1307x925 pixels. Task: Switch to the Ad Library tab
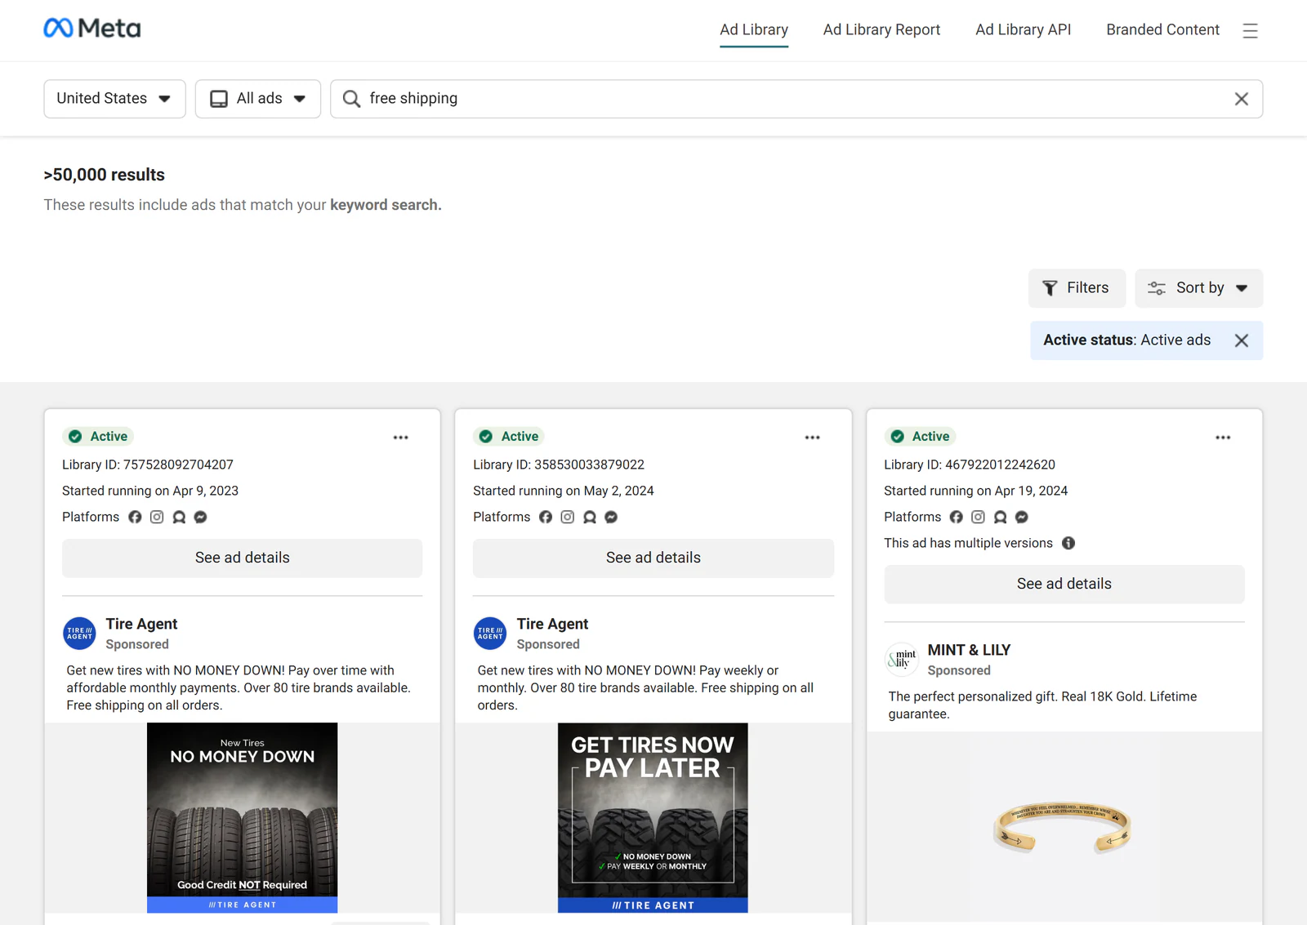pyautogui.click(x=754, y=30)
